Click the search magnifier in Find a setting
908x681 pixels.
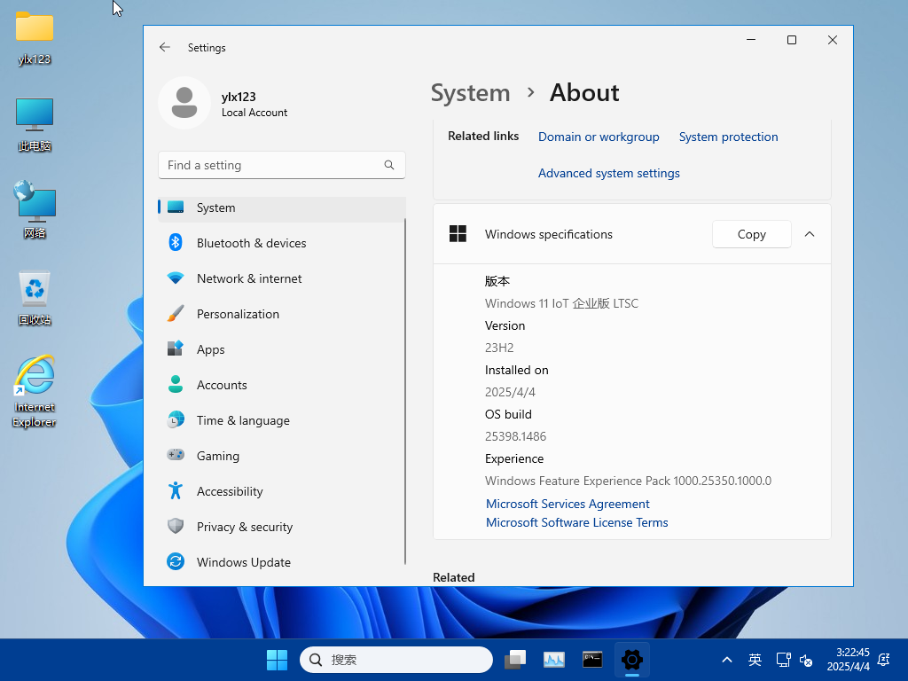click(x=389, y=165)
